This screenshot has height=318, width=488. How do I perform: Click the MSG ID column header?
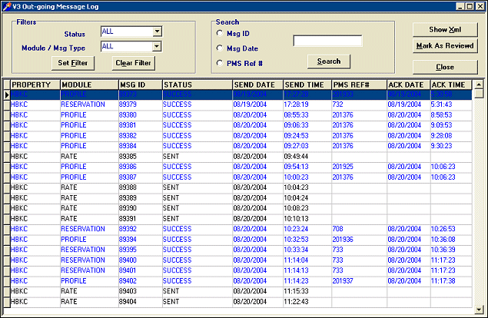(138, 84)
